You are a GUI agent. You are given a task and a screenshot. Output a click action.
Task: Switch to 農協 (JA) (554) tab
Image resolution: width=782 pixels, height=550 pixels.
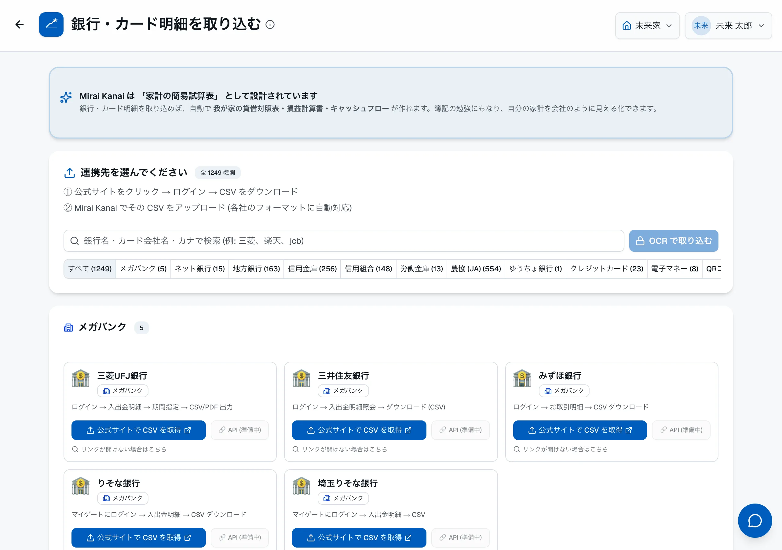click(476, 269)
